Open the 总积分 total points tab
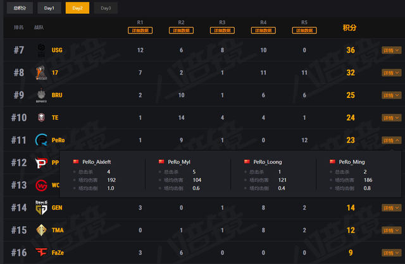The image size is (405, 264). click(20, 8)
